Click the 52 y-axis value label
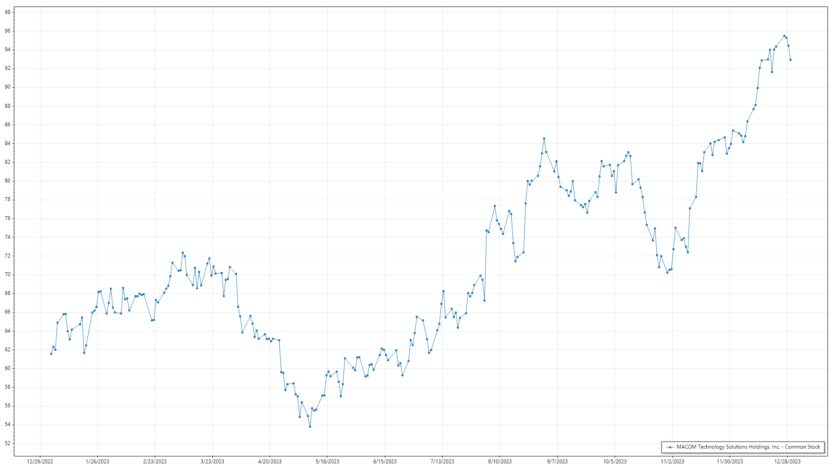Image resolution: width=834 pixels, height=469 pixels. (x=7, y=443)
